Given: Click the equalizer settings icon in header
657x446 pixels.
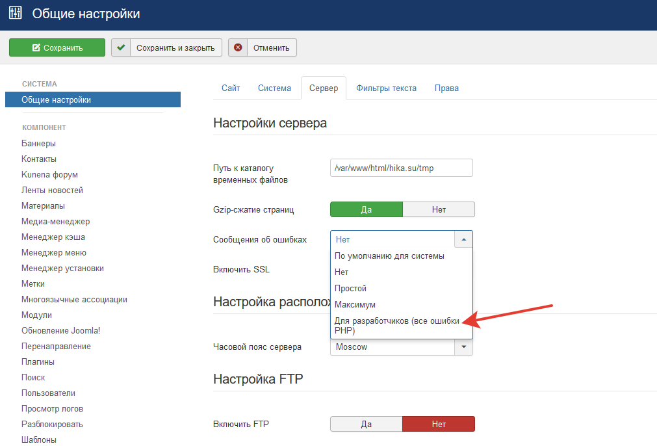Looking at the screenshot, I should pos(16,12).
